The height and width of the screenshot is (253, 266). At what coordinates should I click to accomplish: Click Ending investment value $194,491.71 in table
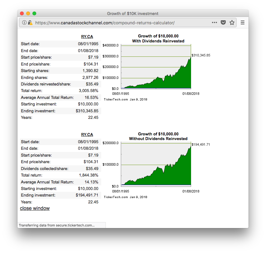[x=87, y=195]
